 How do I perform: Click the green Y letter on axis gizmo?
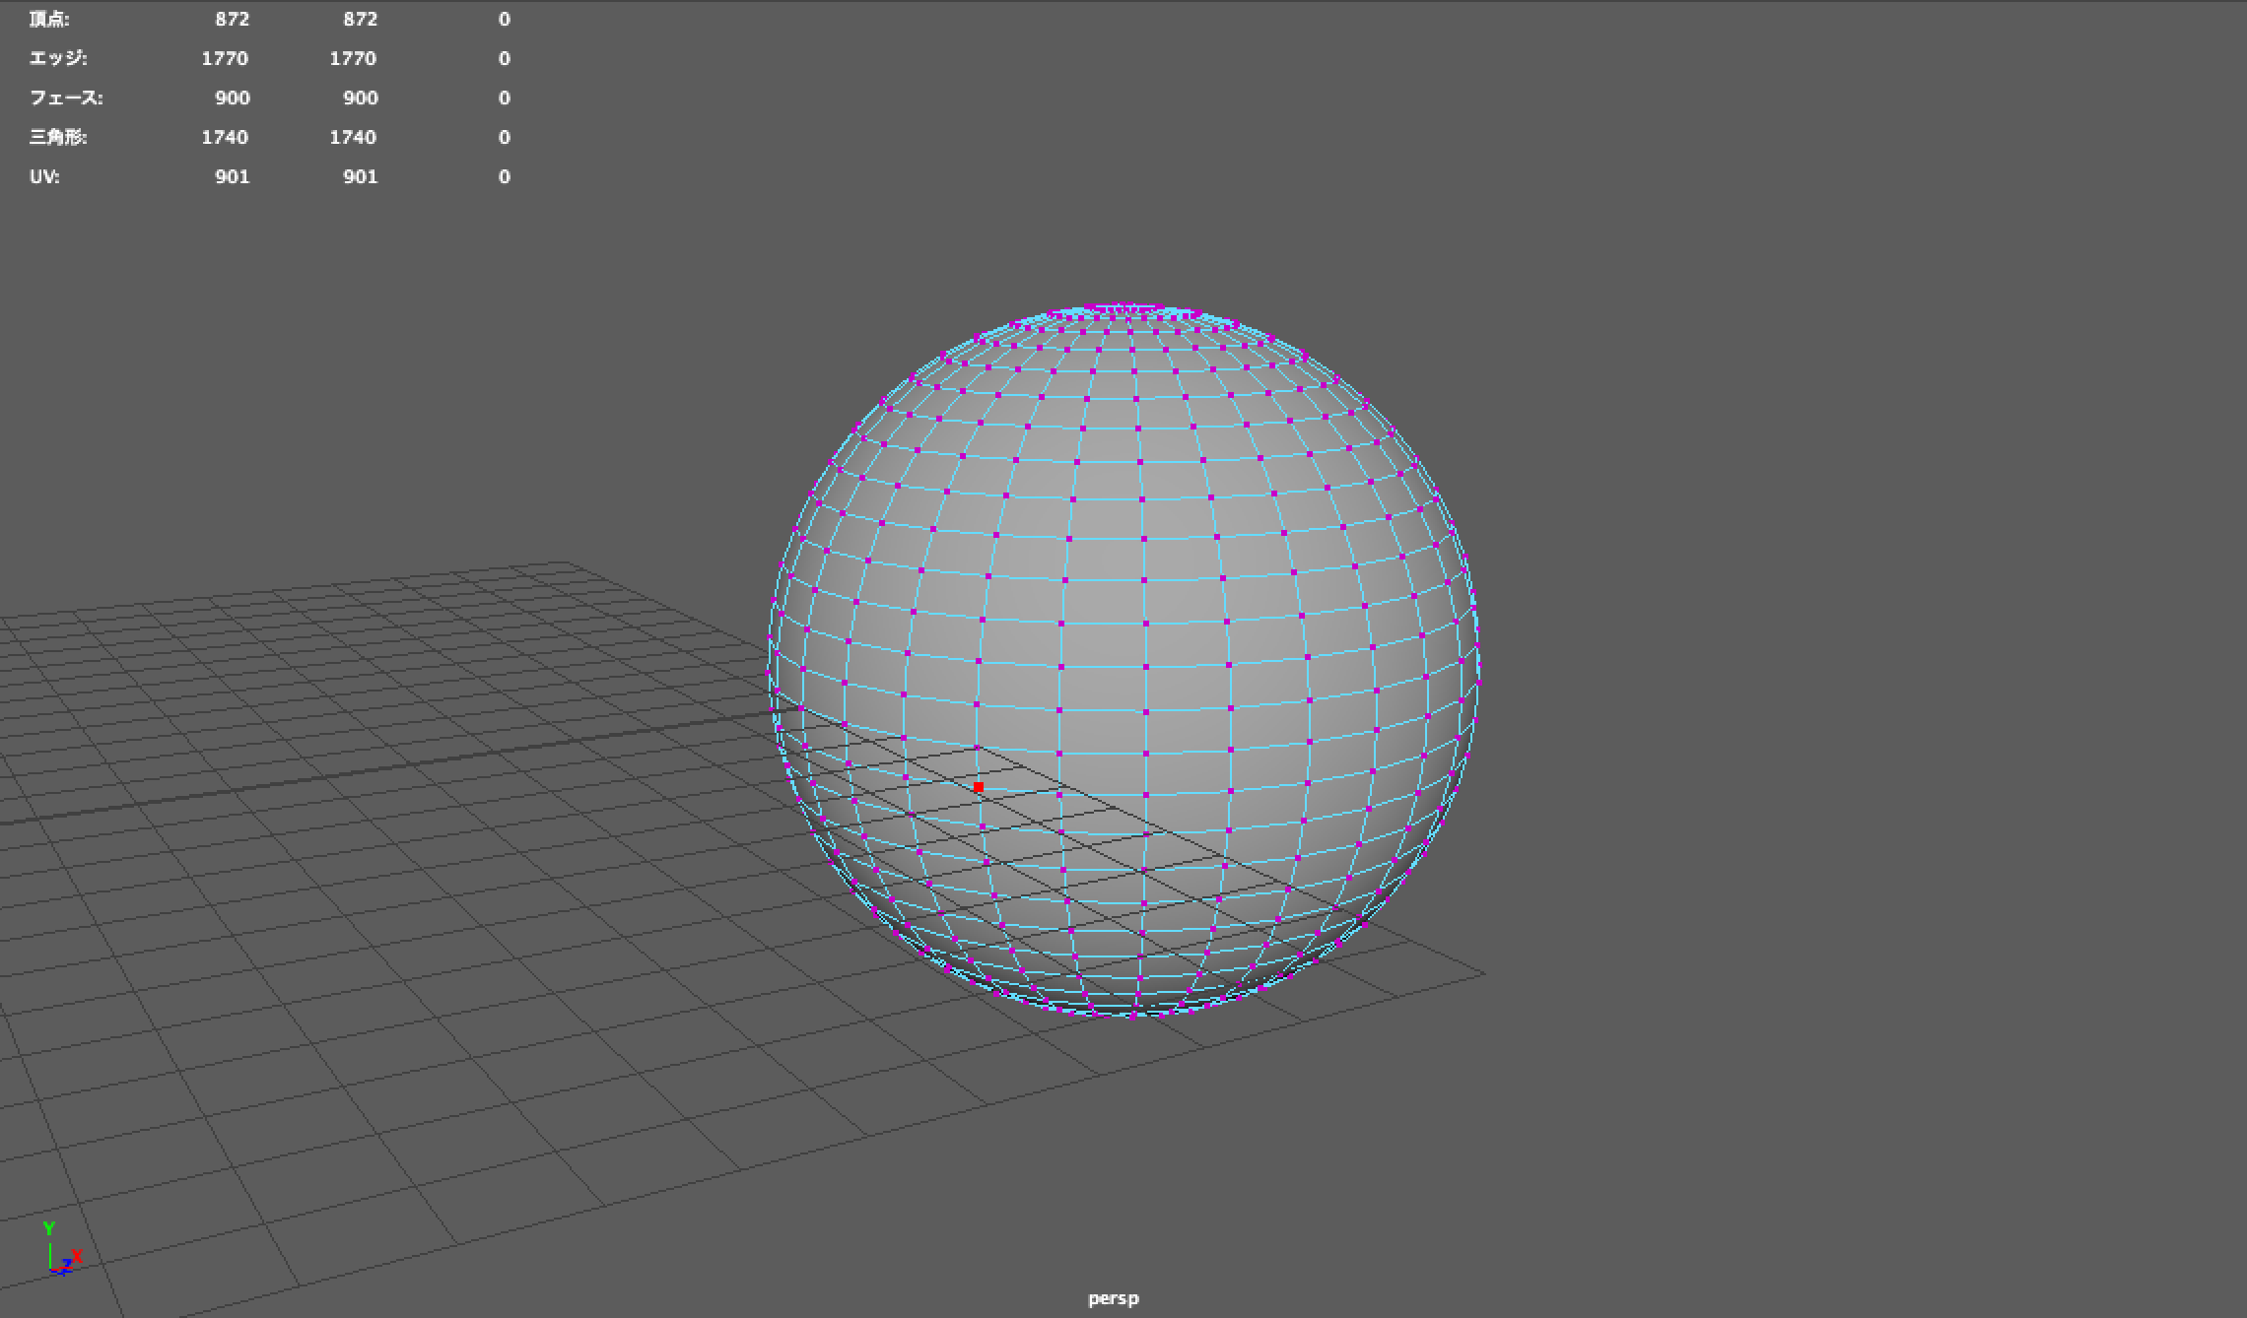(48, 1228)
